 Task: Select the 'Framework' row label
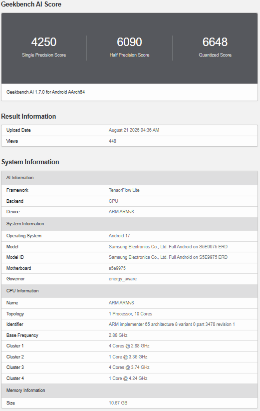tap(17, 190)
